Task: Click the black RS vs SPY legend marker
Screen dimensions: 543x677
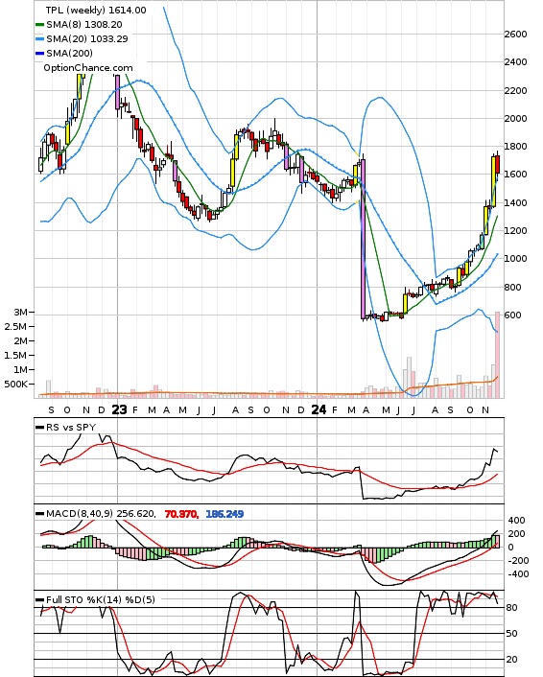Action: [x=39, y=428]
